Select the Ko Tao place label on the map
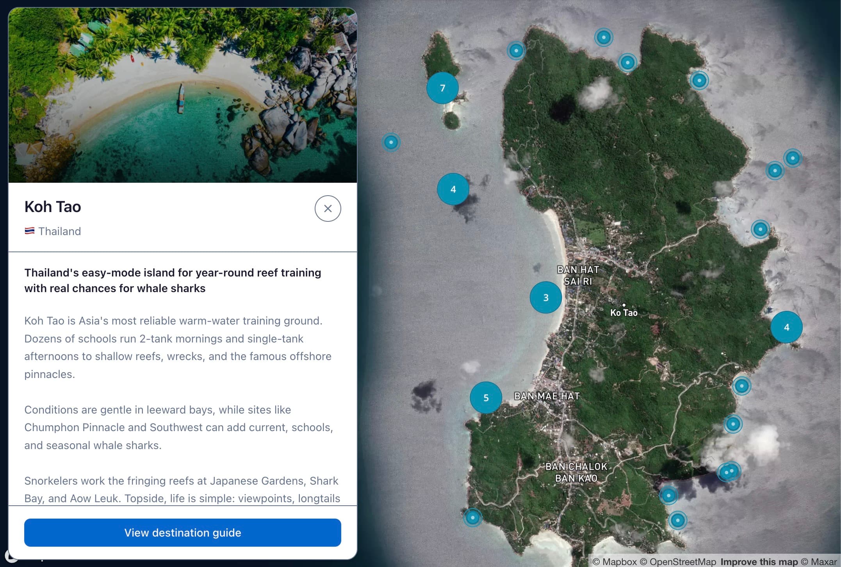841x567 pixels. coord(624,312)
